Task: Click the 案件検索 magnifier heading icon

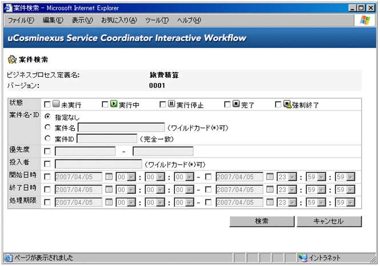Action: 12,59
